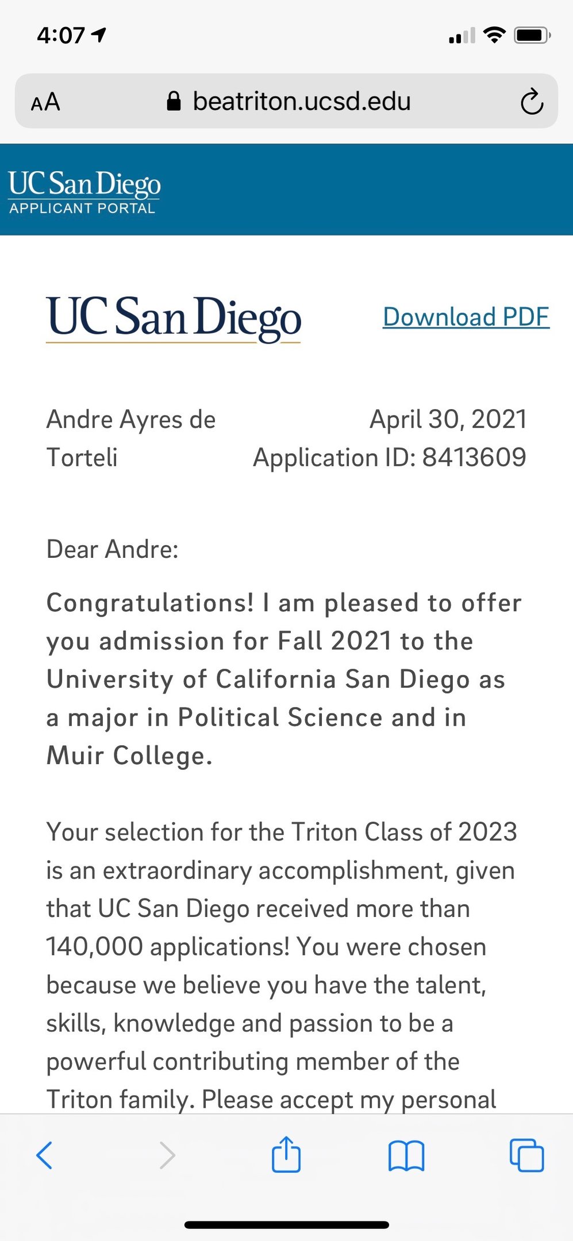Screen dimensions: 573x1241
Task: Tap the 4:07 clock in status bar
Action: pyautogui.click(x=61, y=36)
